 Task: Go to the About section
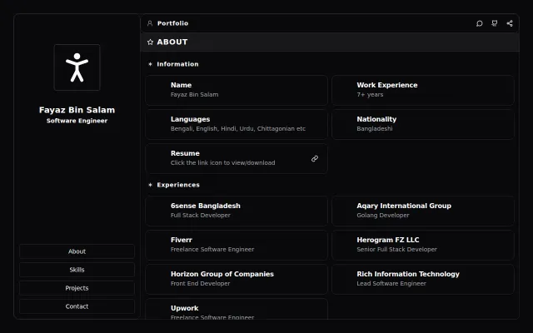pos(77,251)
